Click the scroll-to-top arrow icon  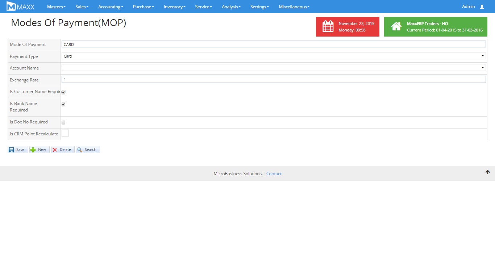(x=487, y=172)
